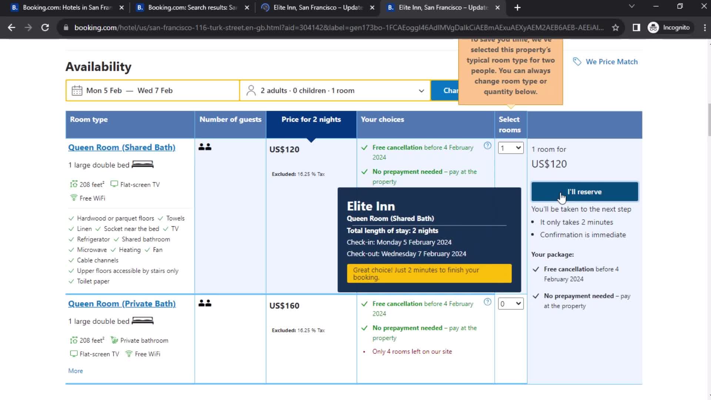Viewport: 711px width, 400px height.
Task: Open cancellation info icon for Private Bath room
Action: click(487, 302)
